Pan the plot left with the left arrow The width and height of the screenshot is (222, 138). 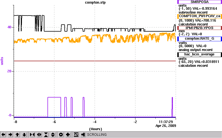[x=3, y=135]
